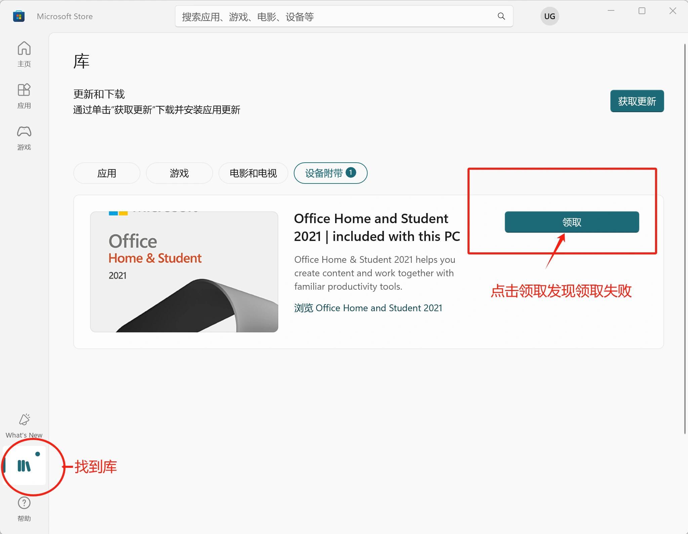
Task: Focus the store search input field
Action: tap(344, 16)
